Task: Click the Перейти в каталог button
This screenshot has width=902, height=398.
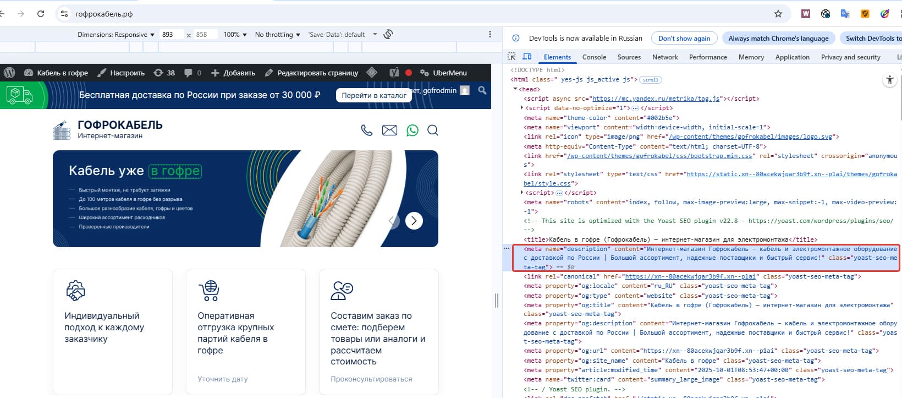Action: pyautogui.click(x=373, y=95)
